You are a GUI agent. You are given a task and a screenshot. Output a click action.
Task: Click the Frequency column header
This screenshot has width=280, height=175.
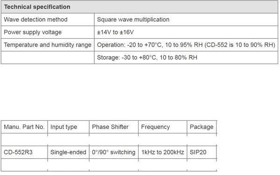coord(155,127)
